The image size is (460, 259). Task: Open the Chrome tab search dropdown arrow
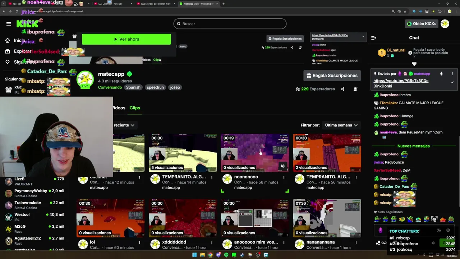pos(4,4)
